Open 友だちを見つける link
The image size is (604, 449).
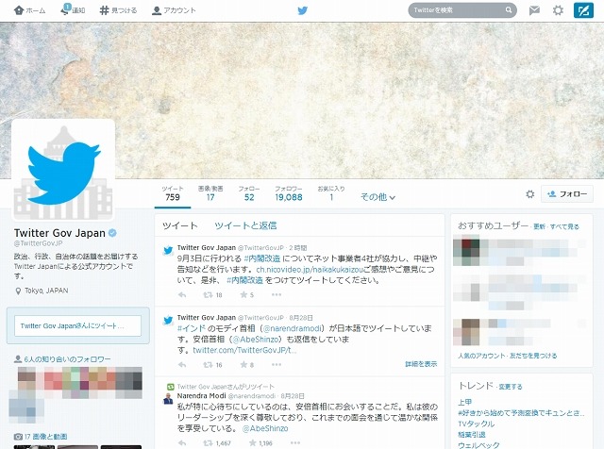point(533,356)
